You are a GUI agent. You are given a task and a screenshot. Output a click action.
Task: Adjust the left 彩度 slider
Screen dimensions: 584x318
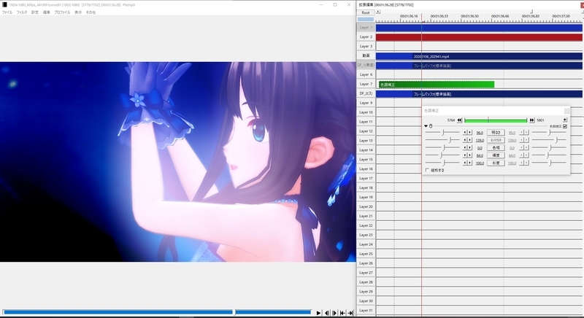[442, 163]
